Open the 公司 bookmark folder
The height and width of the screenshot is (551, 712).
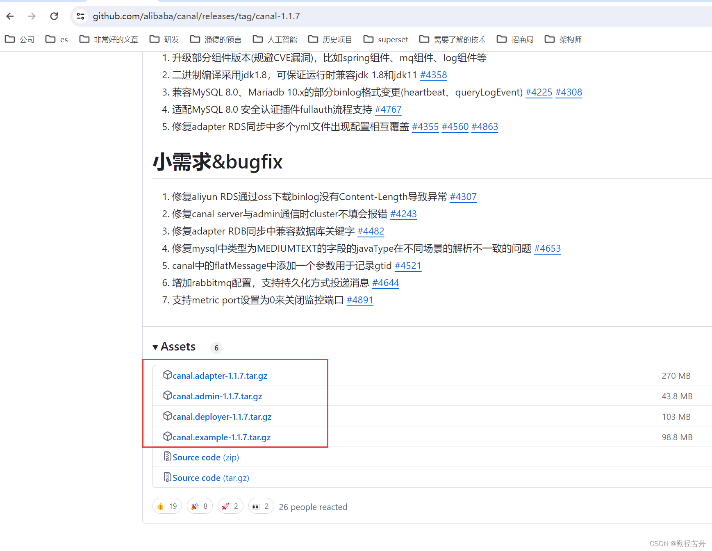[x=20, y=39]
